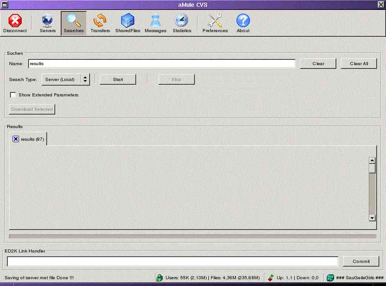Enable Show Extended Parameters checkbox
The height and width of the screenshot is (286, 386).
13,95
